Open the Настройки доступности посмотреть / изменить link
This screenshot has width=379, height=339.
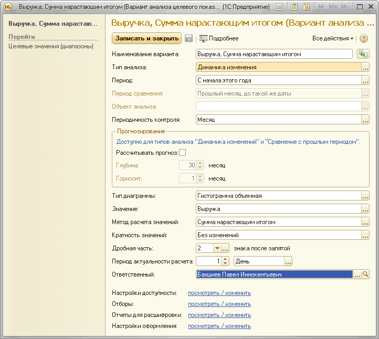219,293
